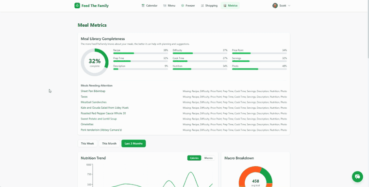Click the 32% complete donut chart
Viewport: 369px width, 187px height.
(95, 62)
